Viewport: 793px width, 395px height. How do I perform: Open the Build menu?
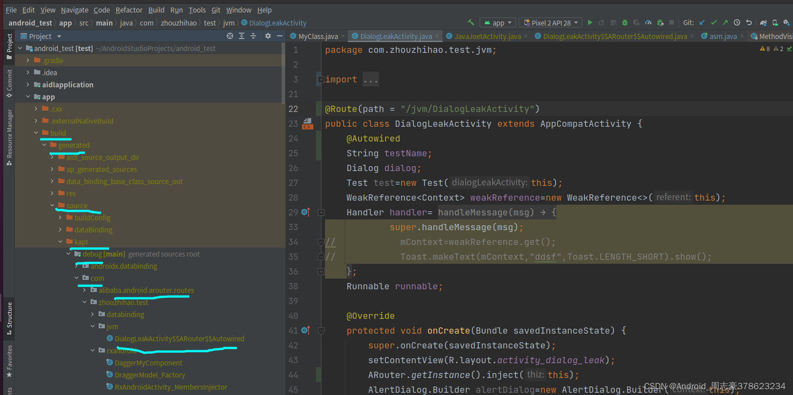156,10
